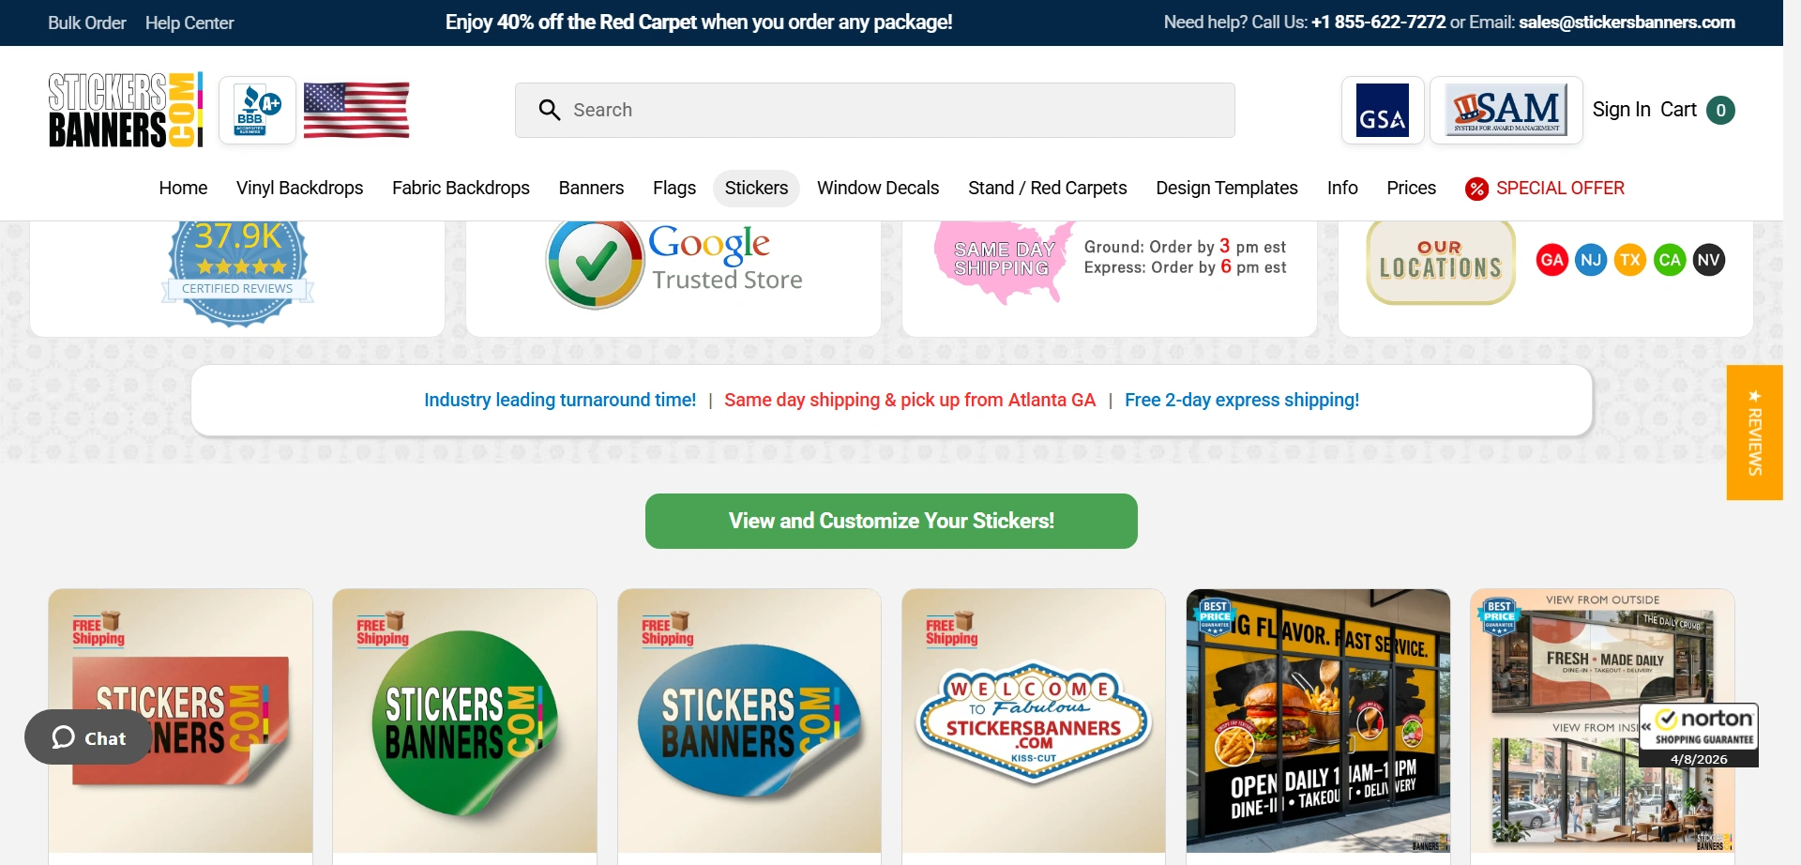Click the American flag image
Image resolution: width=1801 pixels, height=865 pixels.
(356, 110)
